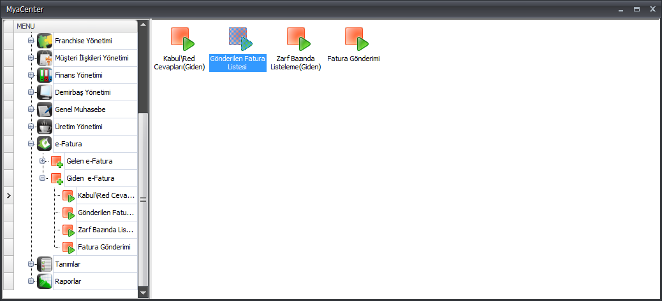Click the Üretim Yönetimi coffee cup icon
This screenshot has height=301, width=662.
coord(45,126)
